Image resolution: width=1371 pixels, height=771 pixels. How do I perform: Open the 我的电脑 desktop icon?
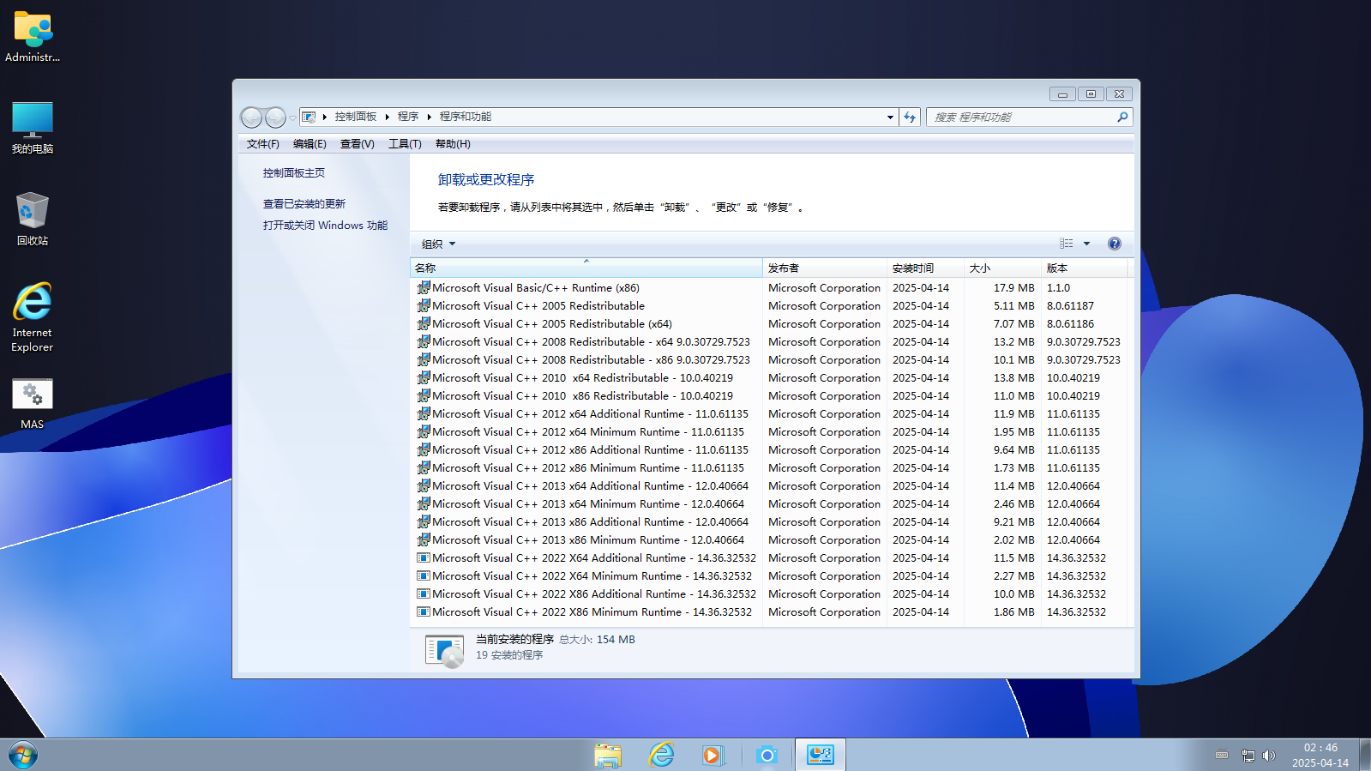point(33,127)
